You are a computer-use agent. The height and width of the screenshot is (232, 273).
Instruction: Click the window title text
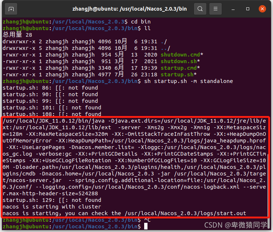(x=130, y=9)
